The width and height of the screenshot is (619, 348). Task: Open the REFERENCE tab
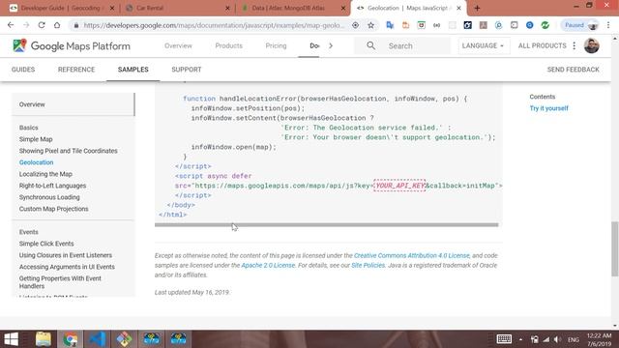(76, 70)
